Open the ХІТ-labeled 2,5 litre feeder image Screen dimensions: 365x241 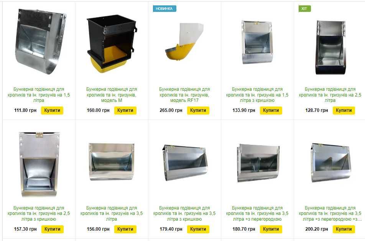[330, 48]
